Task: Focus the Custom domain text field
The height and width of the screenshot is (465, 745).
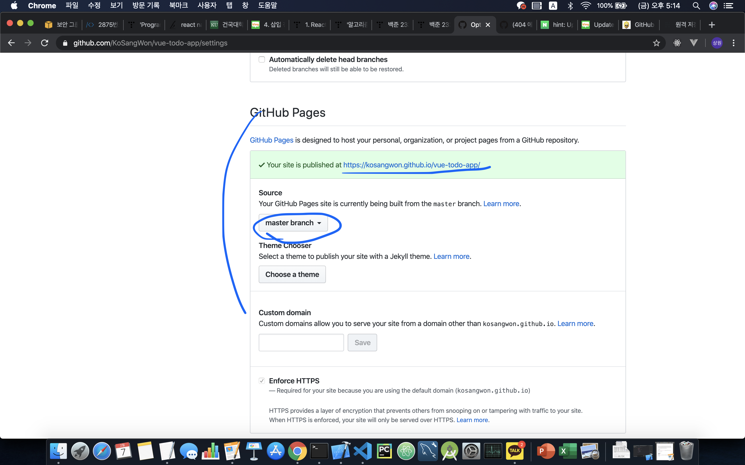Action: [x=301, y=343]
